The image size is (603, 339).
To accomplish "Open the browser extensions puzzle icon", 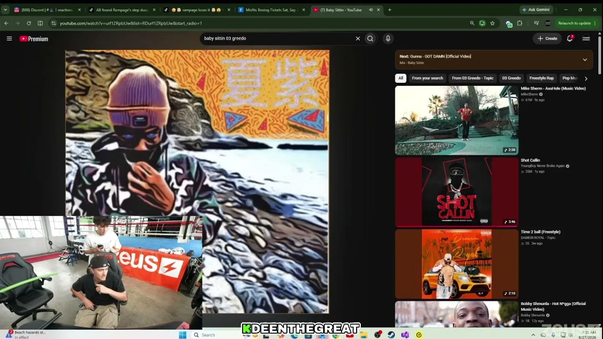I will click(520, 23).
